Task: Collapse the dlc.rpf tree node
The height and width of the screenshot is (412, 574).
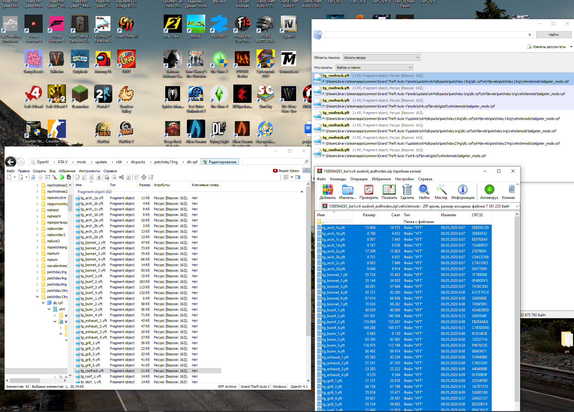Action: click(x=43, y=303)
